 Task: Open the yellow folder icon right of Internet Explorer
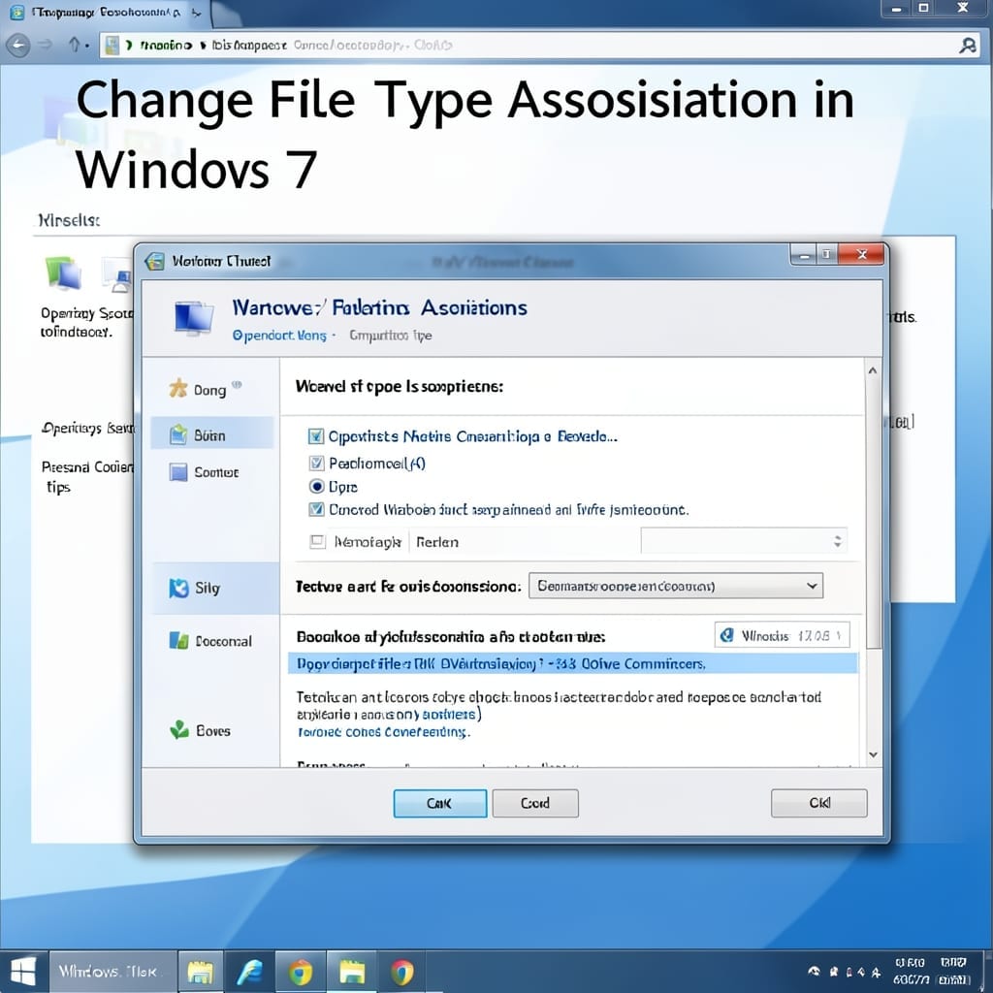[x=352, y=972]
